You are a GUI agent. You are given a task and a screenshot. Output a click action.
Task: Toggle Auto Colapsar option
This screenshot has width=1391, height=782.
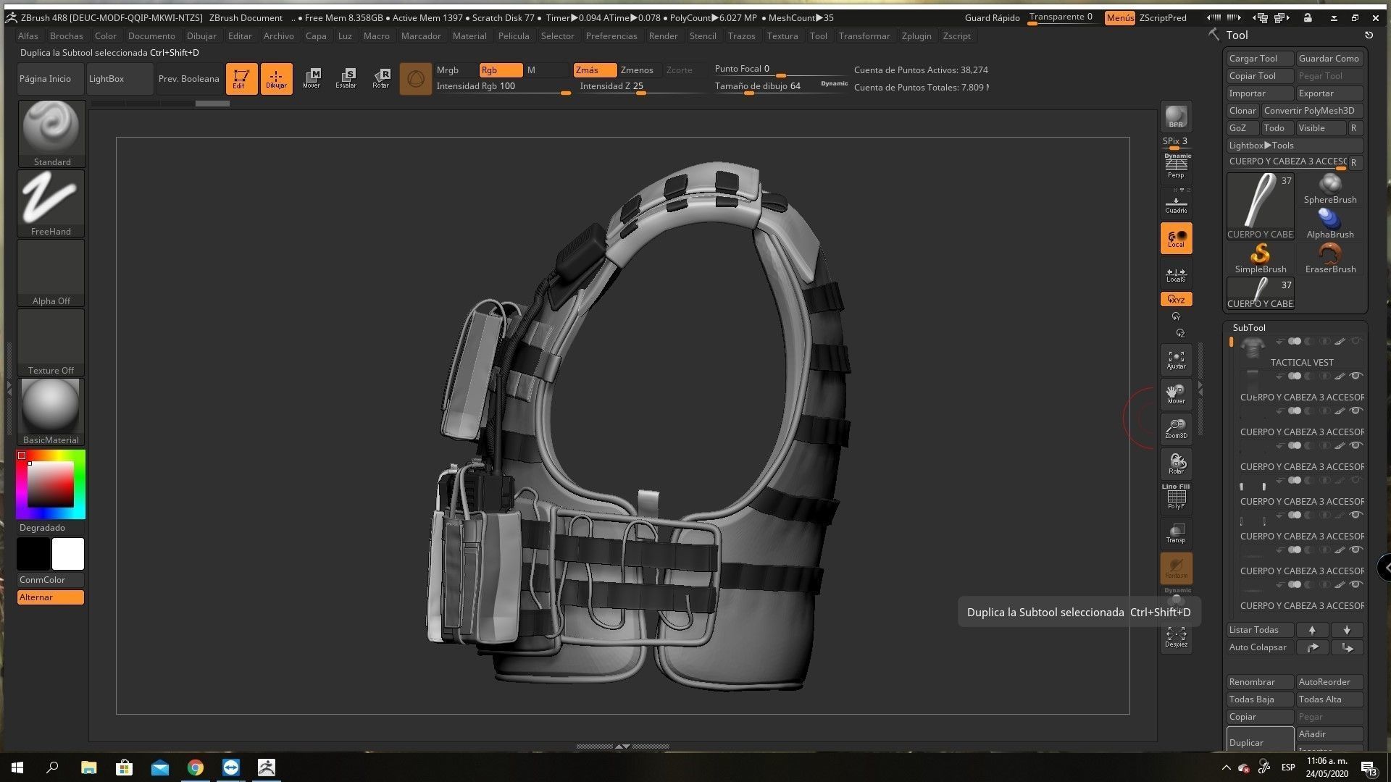click(x=1259, y=647)
